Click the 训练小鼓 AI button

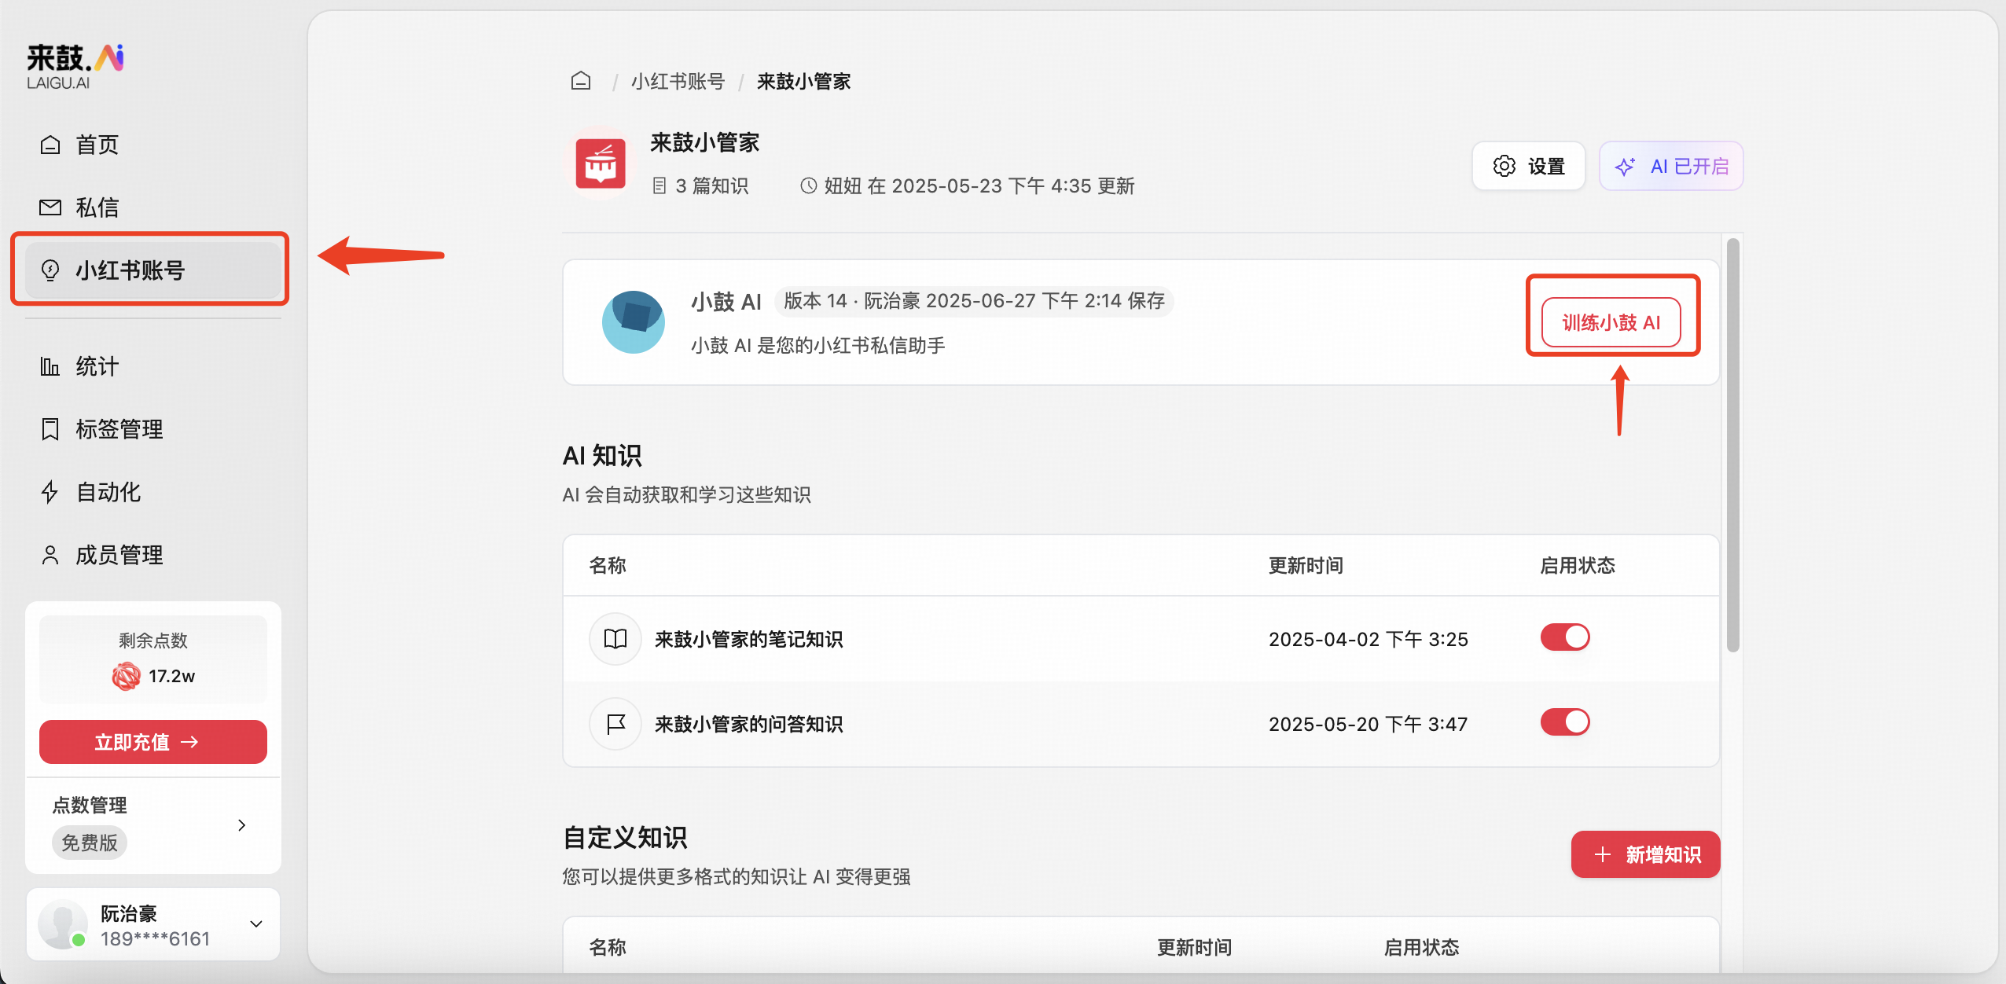(1611, 321)
